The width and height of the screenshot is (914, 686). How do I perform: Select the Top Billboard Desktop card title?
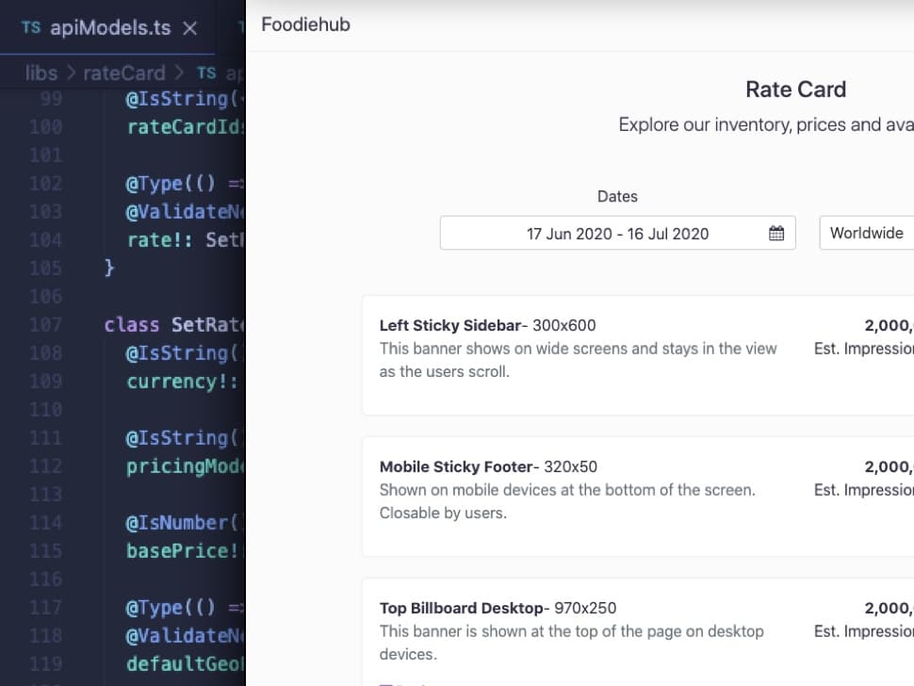click(x=461, y=609)
